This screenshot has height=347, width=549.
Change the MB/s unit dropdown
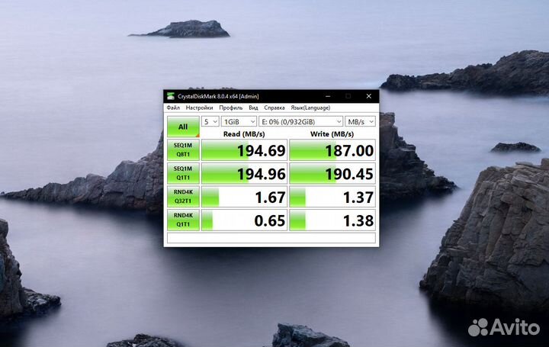pyautogui.click(x=360, y=121)
